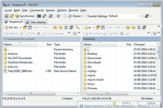Click the local panel filter icon

(x=30, y=28)
